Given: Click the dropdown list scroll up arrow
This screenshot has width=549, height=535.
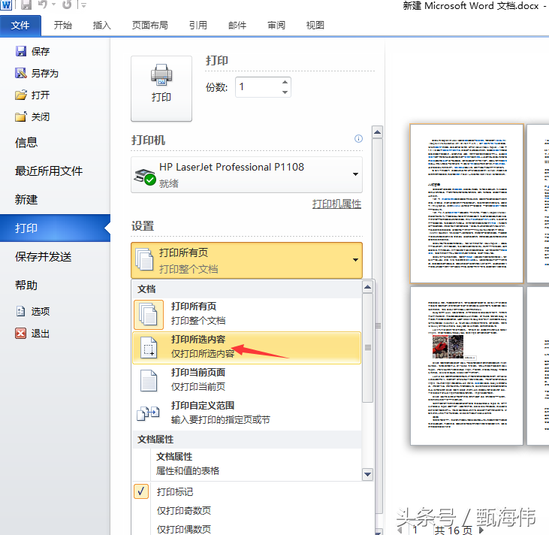Looking at the screenshot, I should coord(367,287).
